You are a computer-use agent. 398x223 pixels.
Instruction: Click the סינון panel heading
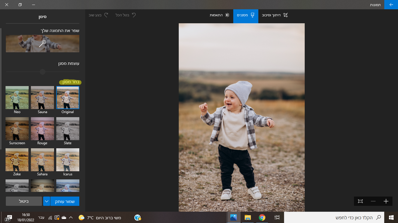coord(43,17)
